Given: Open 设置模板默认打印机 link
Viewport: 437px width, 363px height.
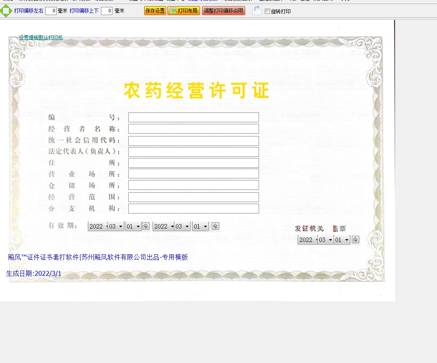Looking at the screenshot, I should click(41, 37).
